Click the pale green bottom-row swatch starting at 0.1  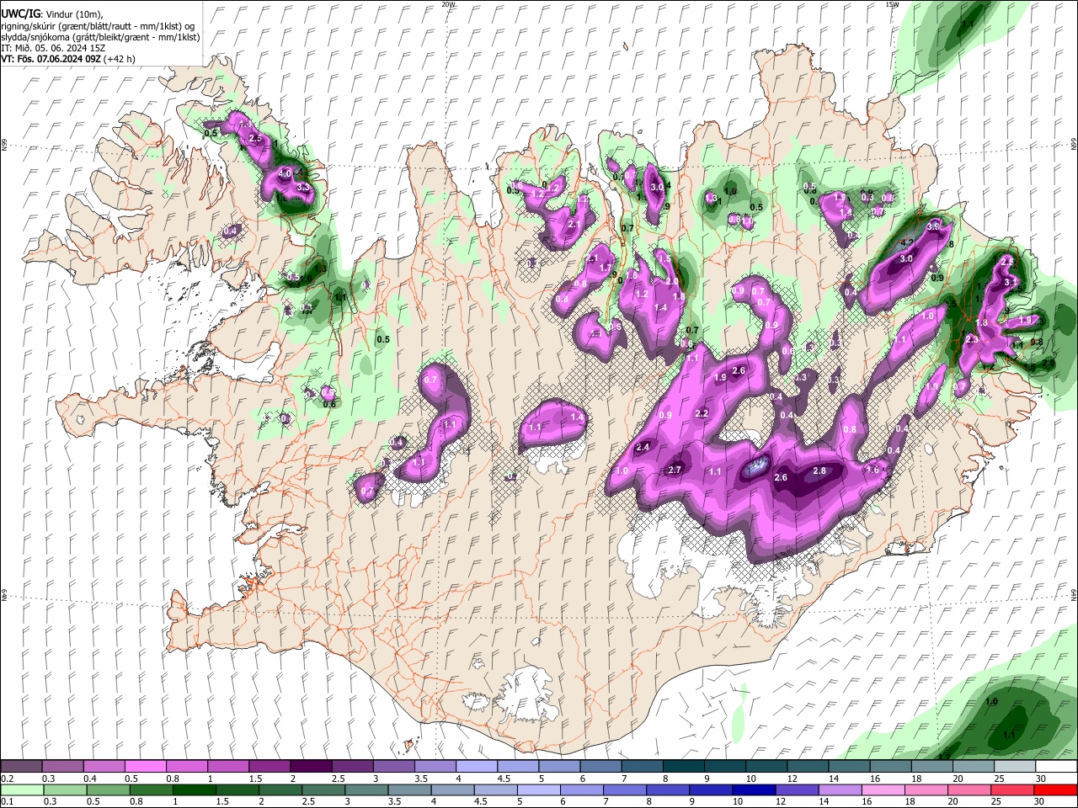point(21,789)
